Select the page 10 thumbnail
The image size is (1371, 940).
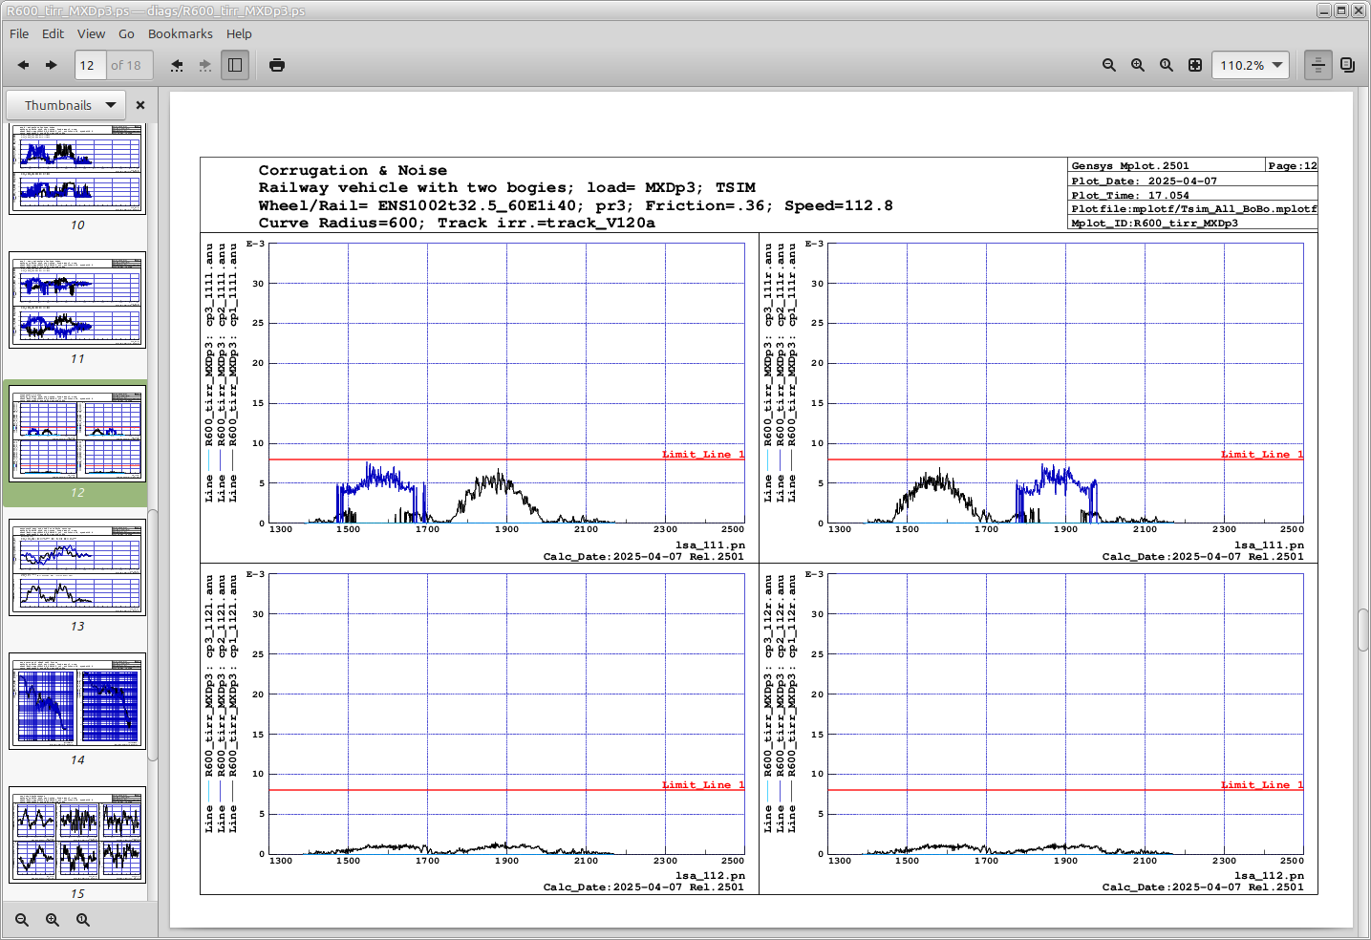(77, 168)
